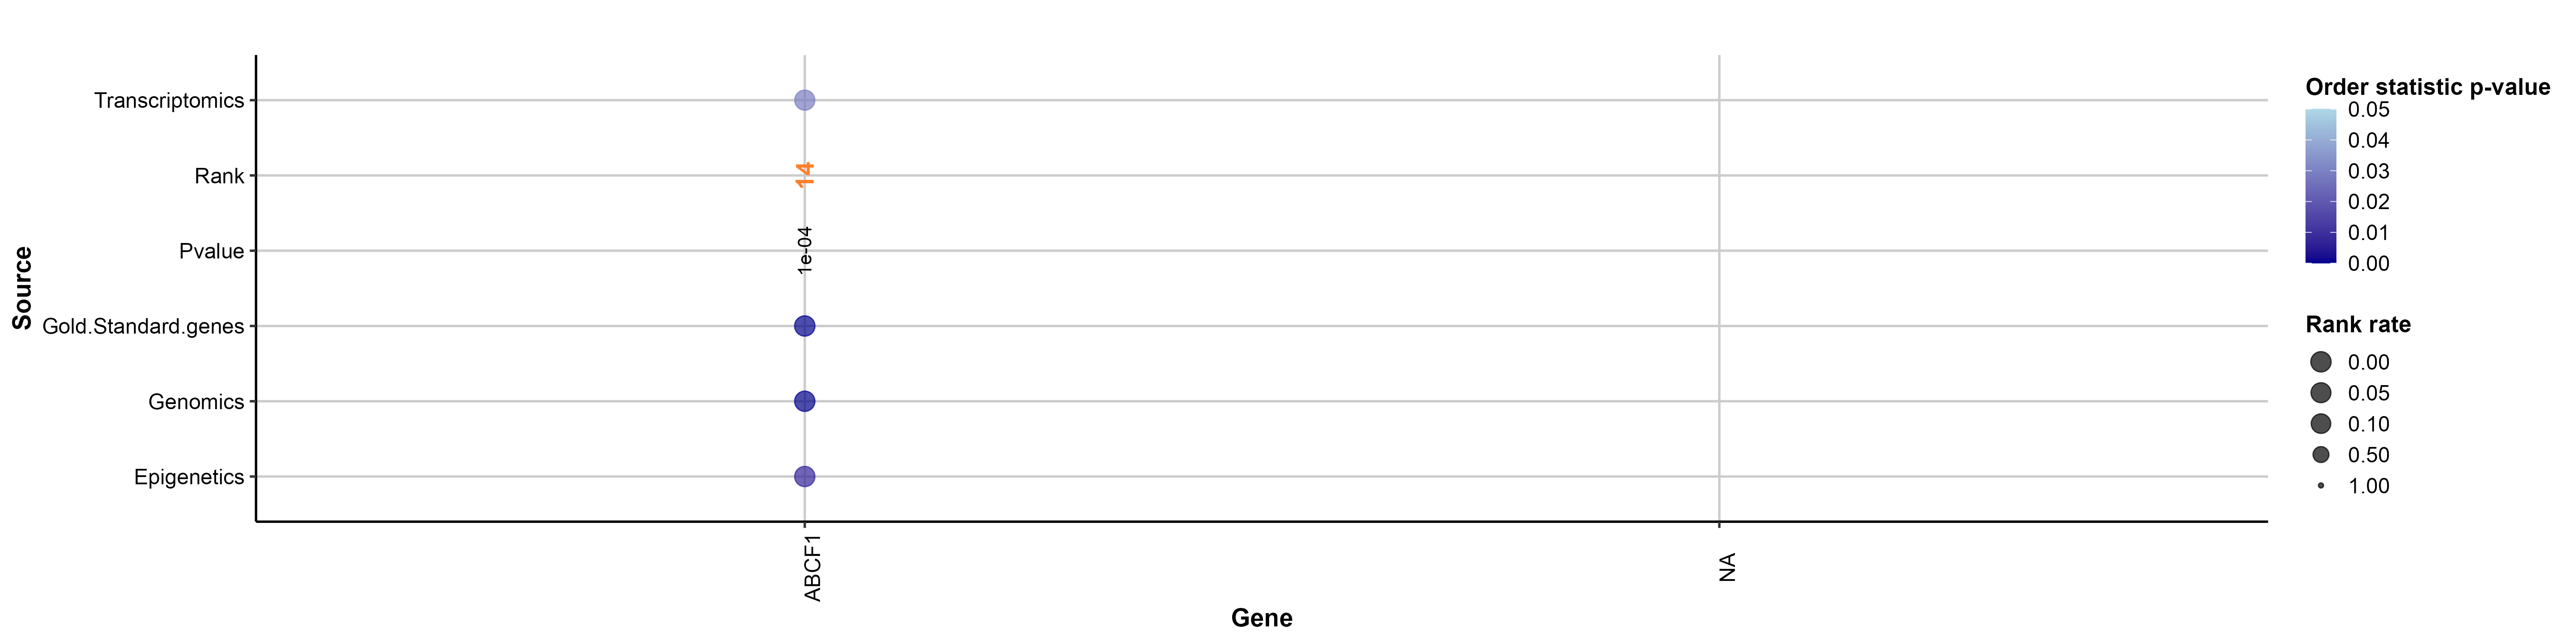Select the Pvalue y-axis label
Screen dimensions: 2576x644
pos(211,251)
